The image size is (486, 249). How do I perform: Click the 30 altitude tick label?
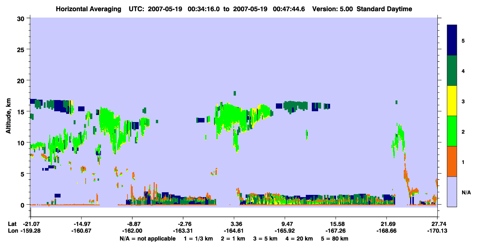(x=22, y=18)
